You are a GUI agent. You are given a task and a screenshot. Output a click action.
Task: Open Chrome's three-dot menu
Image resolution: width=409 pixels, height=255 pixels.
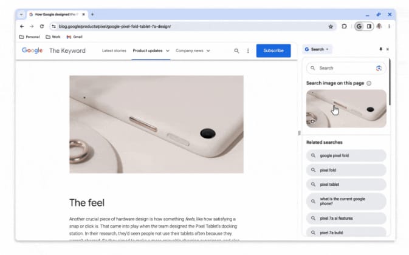click(x=389, y=26)
